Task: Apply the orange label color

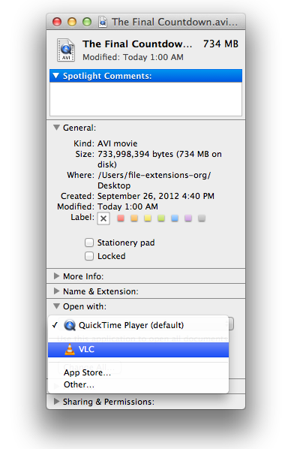Action: click(134, 218)
